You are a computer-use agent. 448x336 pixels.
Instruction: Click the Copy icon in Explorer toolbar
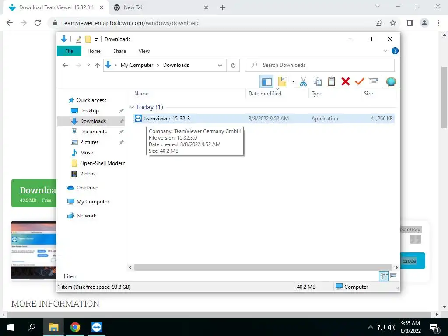(x=318, y=82)
